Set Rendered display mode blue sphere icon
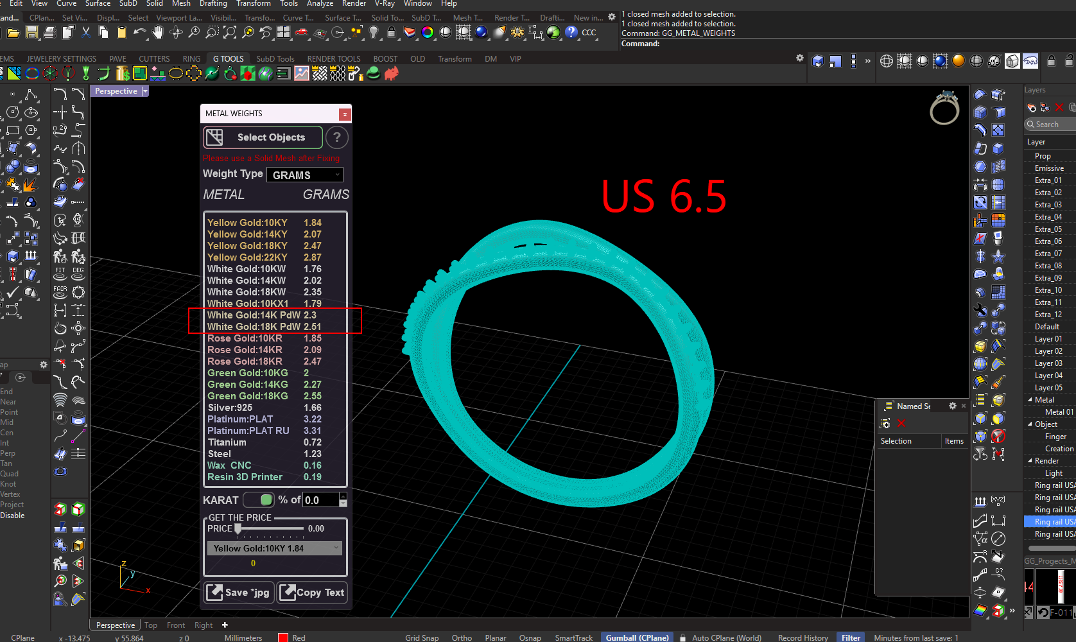 point(941,61)
